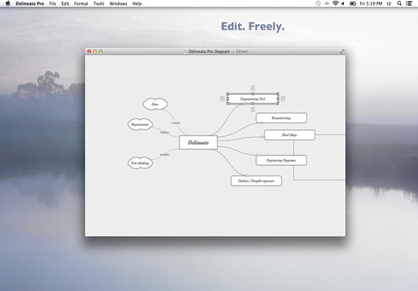Open the Help menu
Viewport: 418px width, 291px height.
click(137, 4)
